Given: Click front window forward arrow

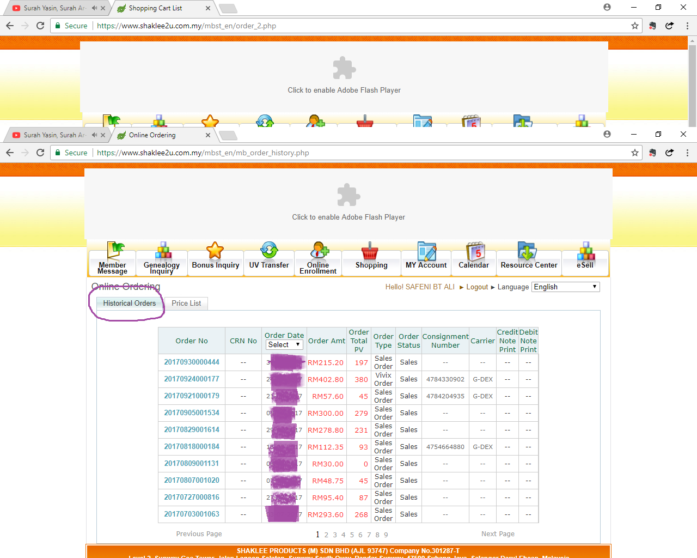Looking at the screenshot, I should 25,153.
